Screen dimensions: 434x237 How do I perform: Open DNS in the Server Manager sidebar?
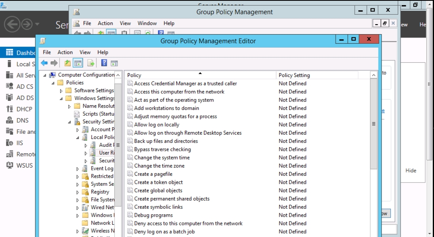coord(22,120)
